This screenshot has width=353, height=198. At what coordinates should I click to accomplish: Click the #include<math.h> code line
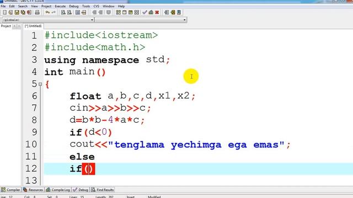(95, 47)
